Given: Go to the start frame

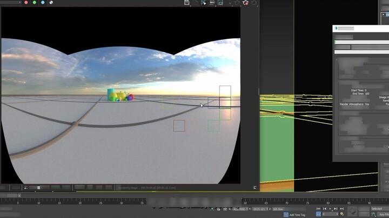Looking at the screenshot, I should (318, 208).
